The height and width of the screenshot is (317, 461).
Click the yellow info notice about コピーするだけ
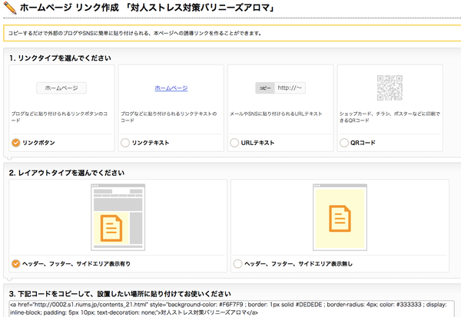(232, 33)
